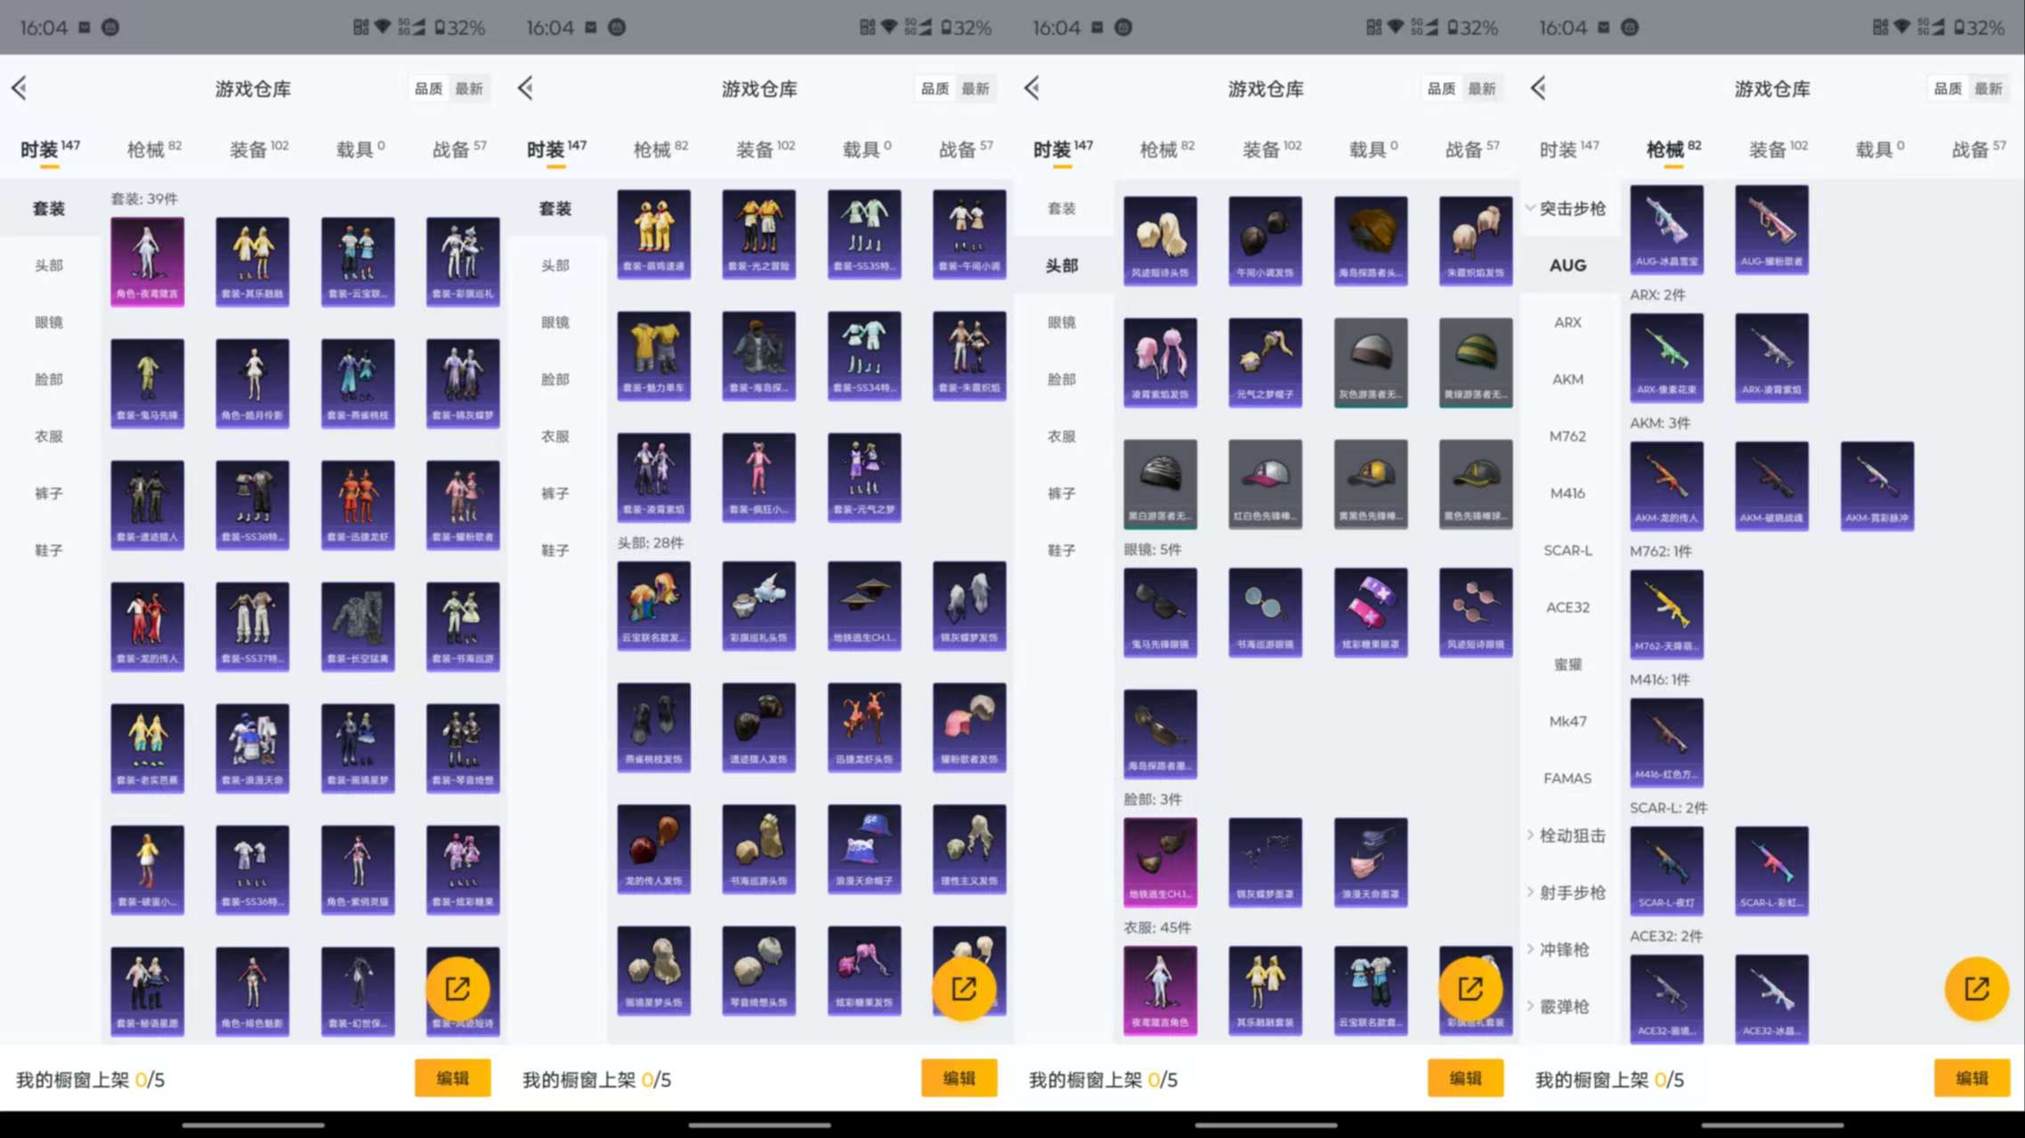Screen dimensions: 2025x1138
Task: Tap the battery 32% indicator in first screen
Action: pos(459,28)
